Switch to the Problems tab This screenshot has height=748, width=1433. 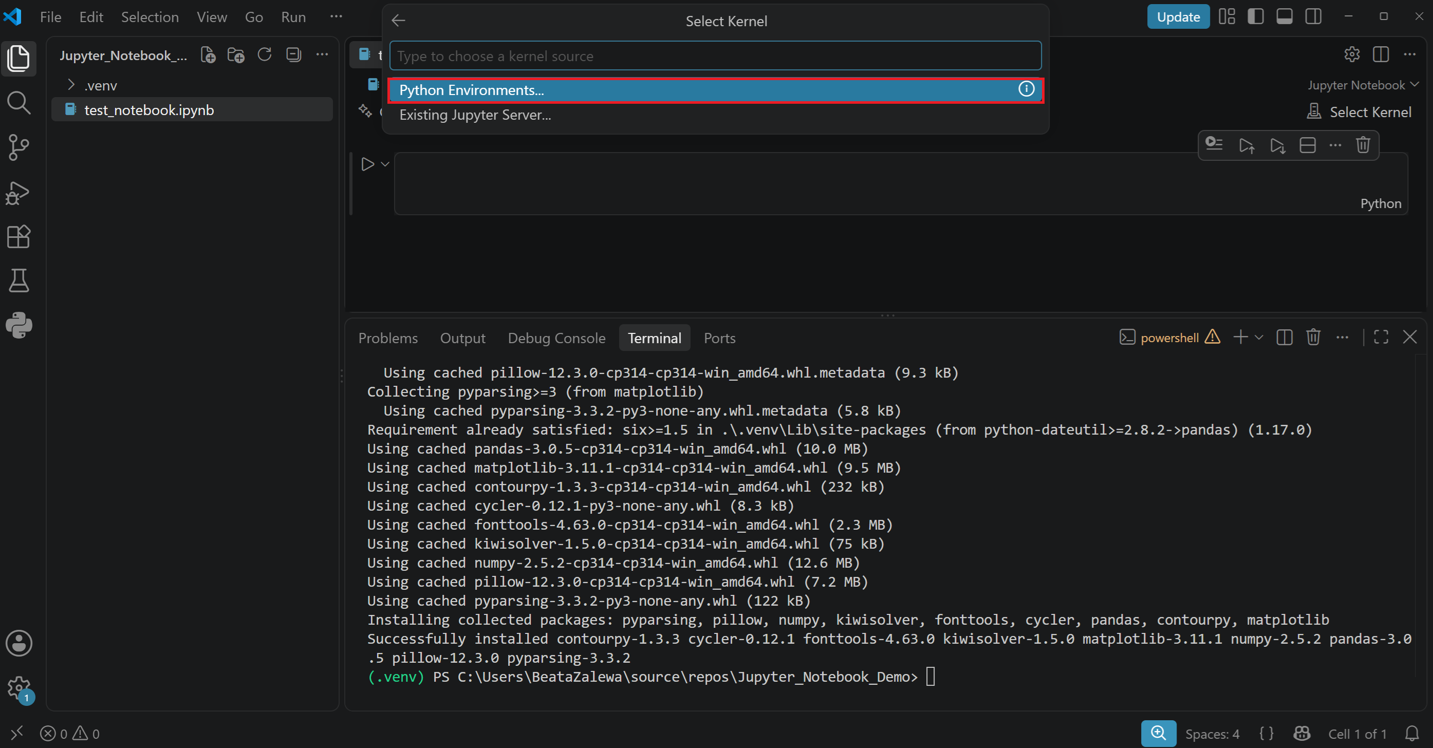point(388,338)
